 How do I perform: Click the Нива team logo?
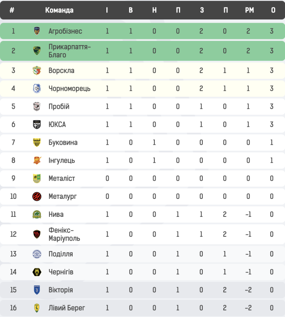coord(37,214)
